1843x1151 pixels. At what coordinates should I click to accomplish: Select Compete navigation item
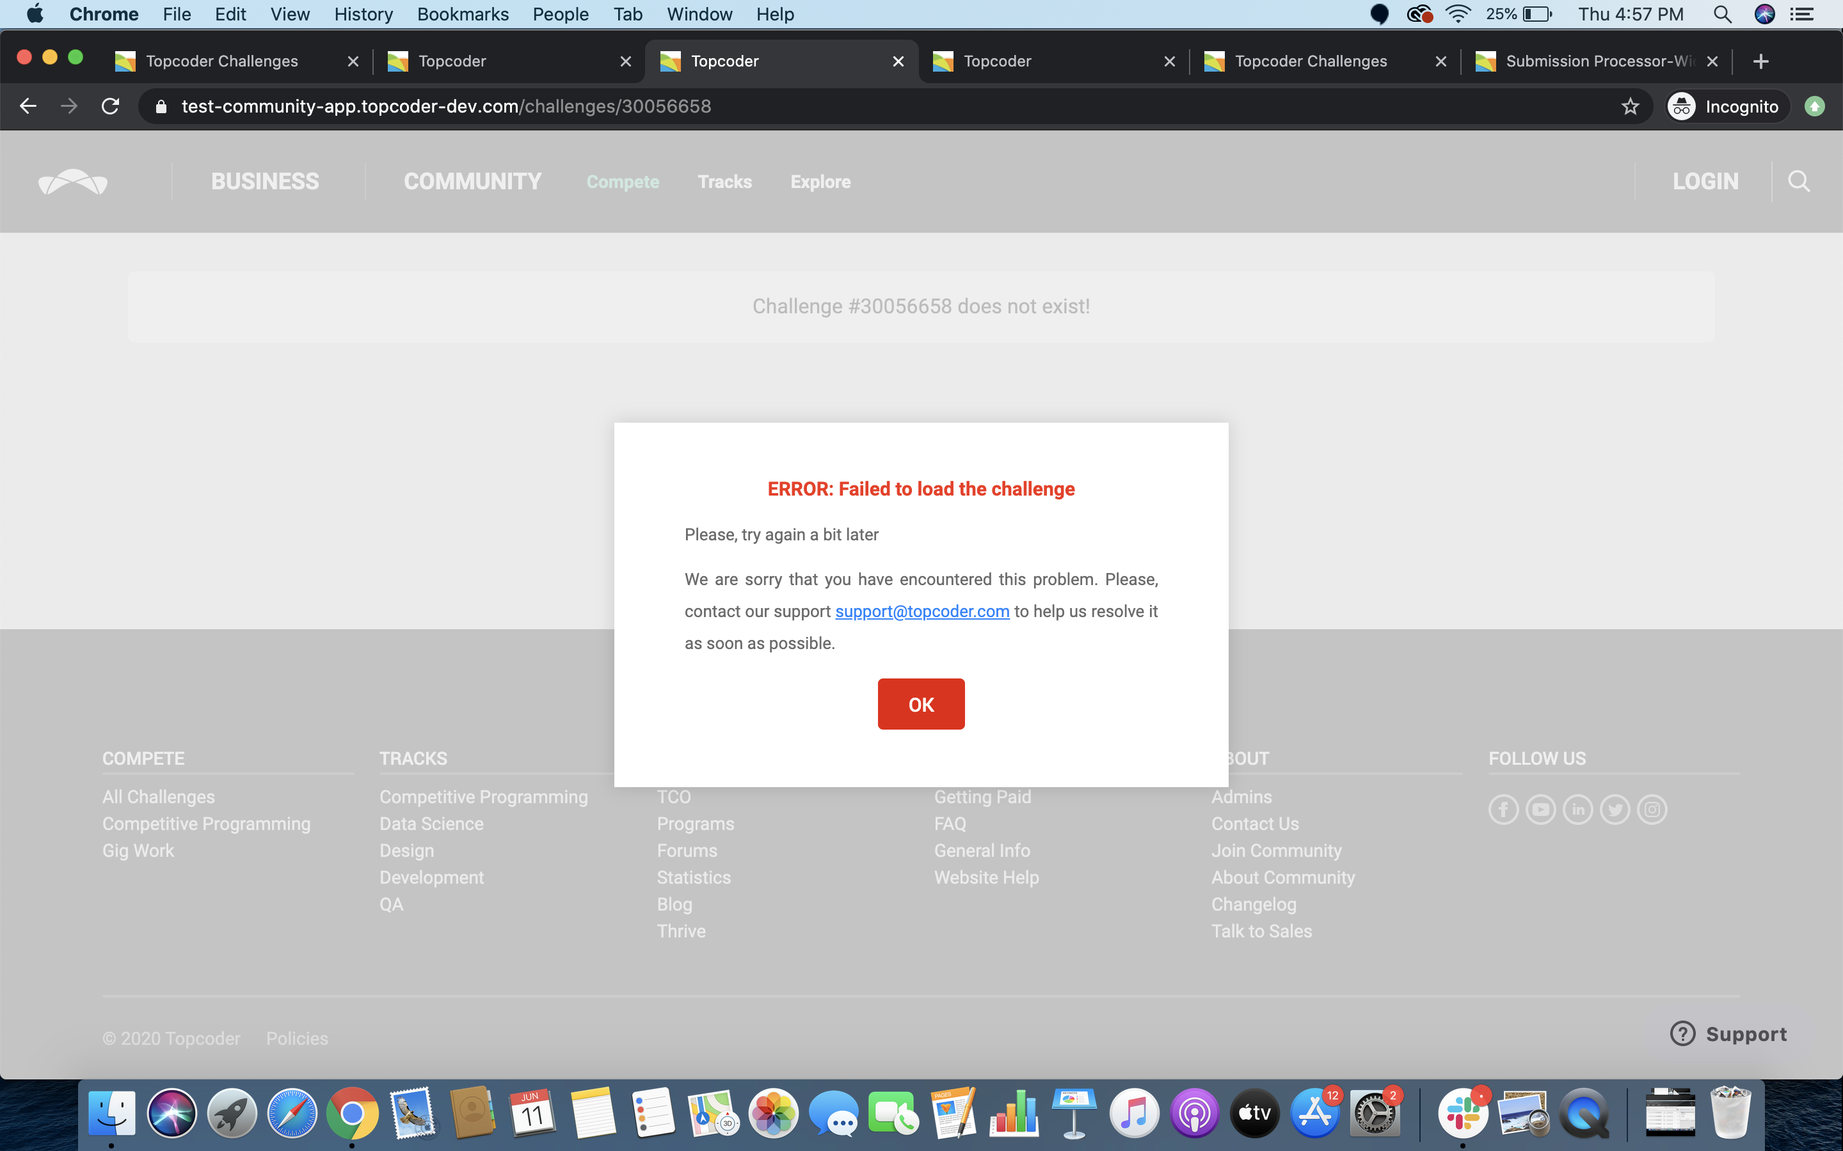[x=623, y=182]
